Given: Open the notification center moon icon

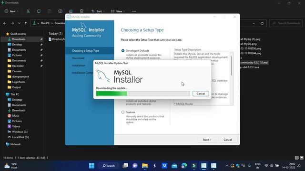Looking at the screenshot, I should (x=299, y=166).
